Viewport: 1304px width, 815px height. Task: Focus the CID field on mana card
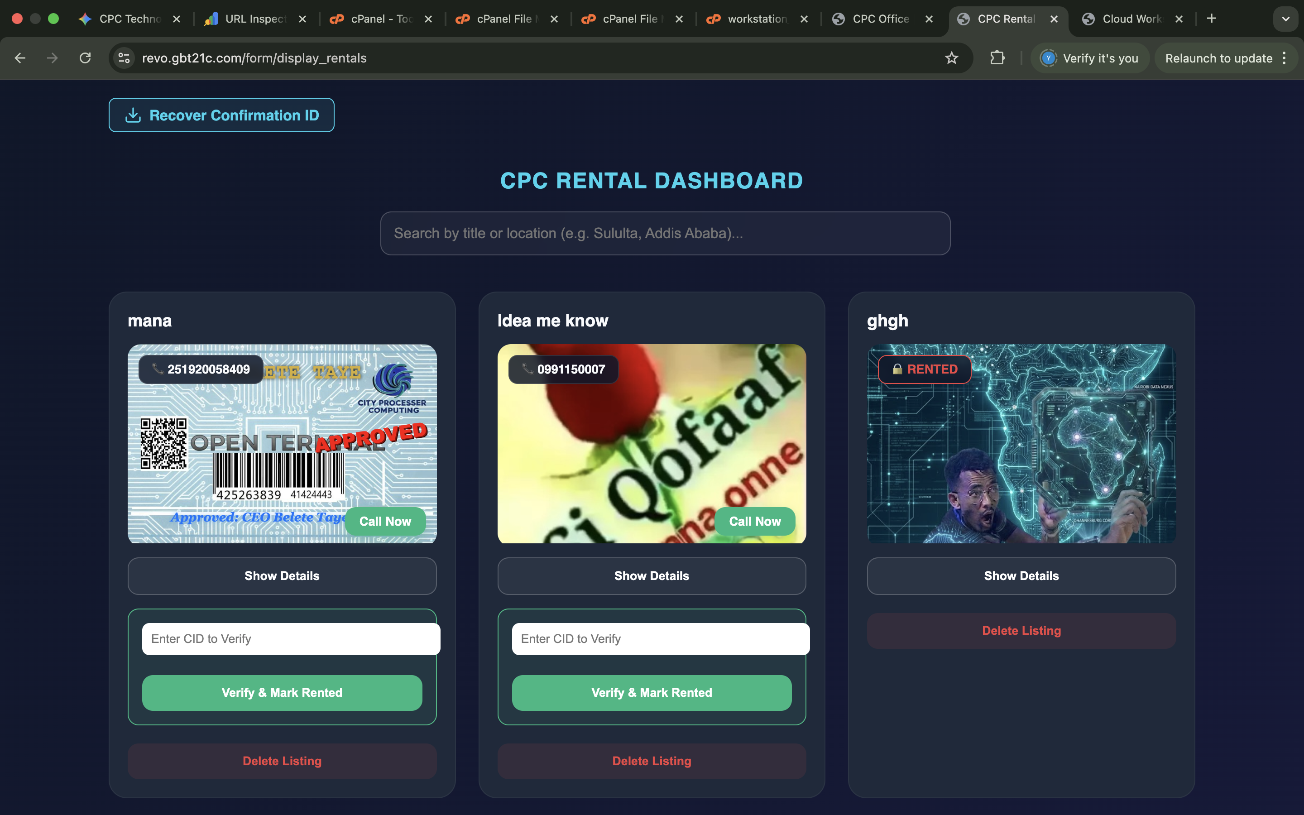(291, 639)
